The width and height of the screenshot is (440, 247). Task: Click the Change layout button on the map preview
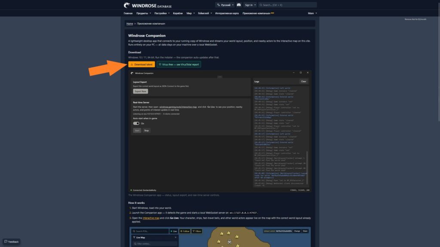297,231
